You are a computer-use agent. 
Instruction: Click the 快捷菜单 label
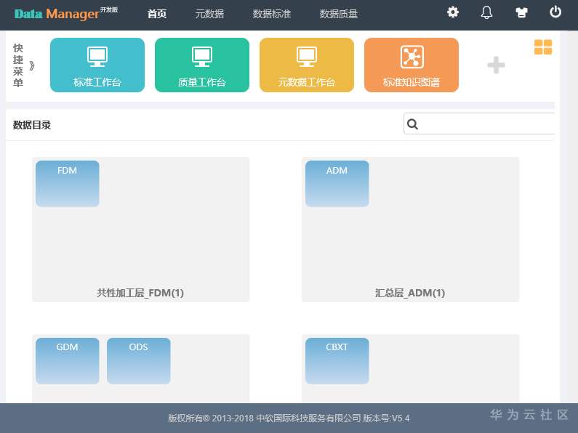[x=18, y=65]
